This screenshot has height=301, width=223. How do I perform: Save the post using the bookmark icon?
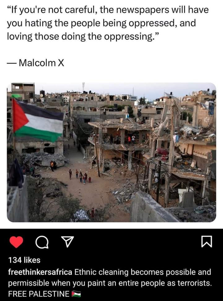pos(207,242)
